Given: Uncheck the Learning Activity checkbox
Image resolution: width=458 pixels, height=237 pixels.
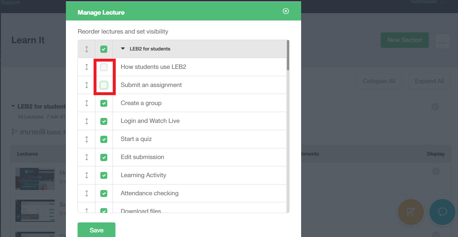Looking at the screenshot, I should tap(104, 175).
